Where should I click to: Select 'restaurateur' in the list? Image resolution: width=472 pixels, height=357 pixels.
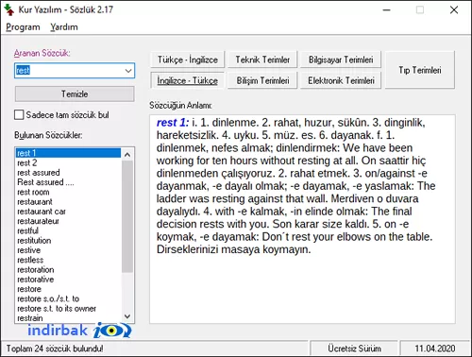coord(68,221)
